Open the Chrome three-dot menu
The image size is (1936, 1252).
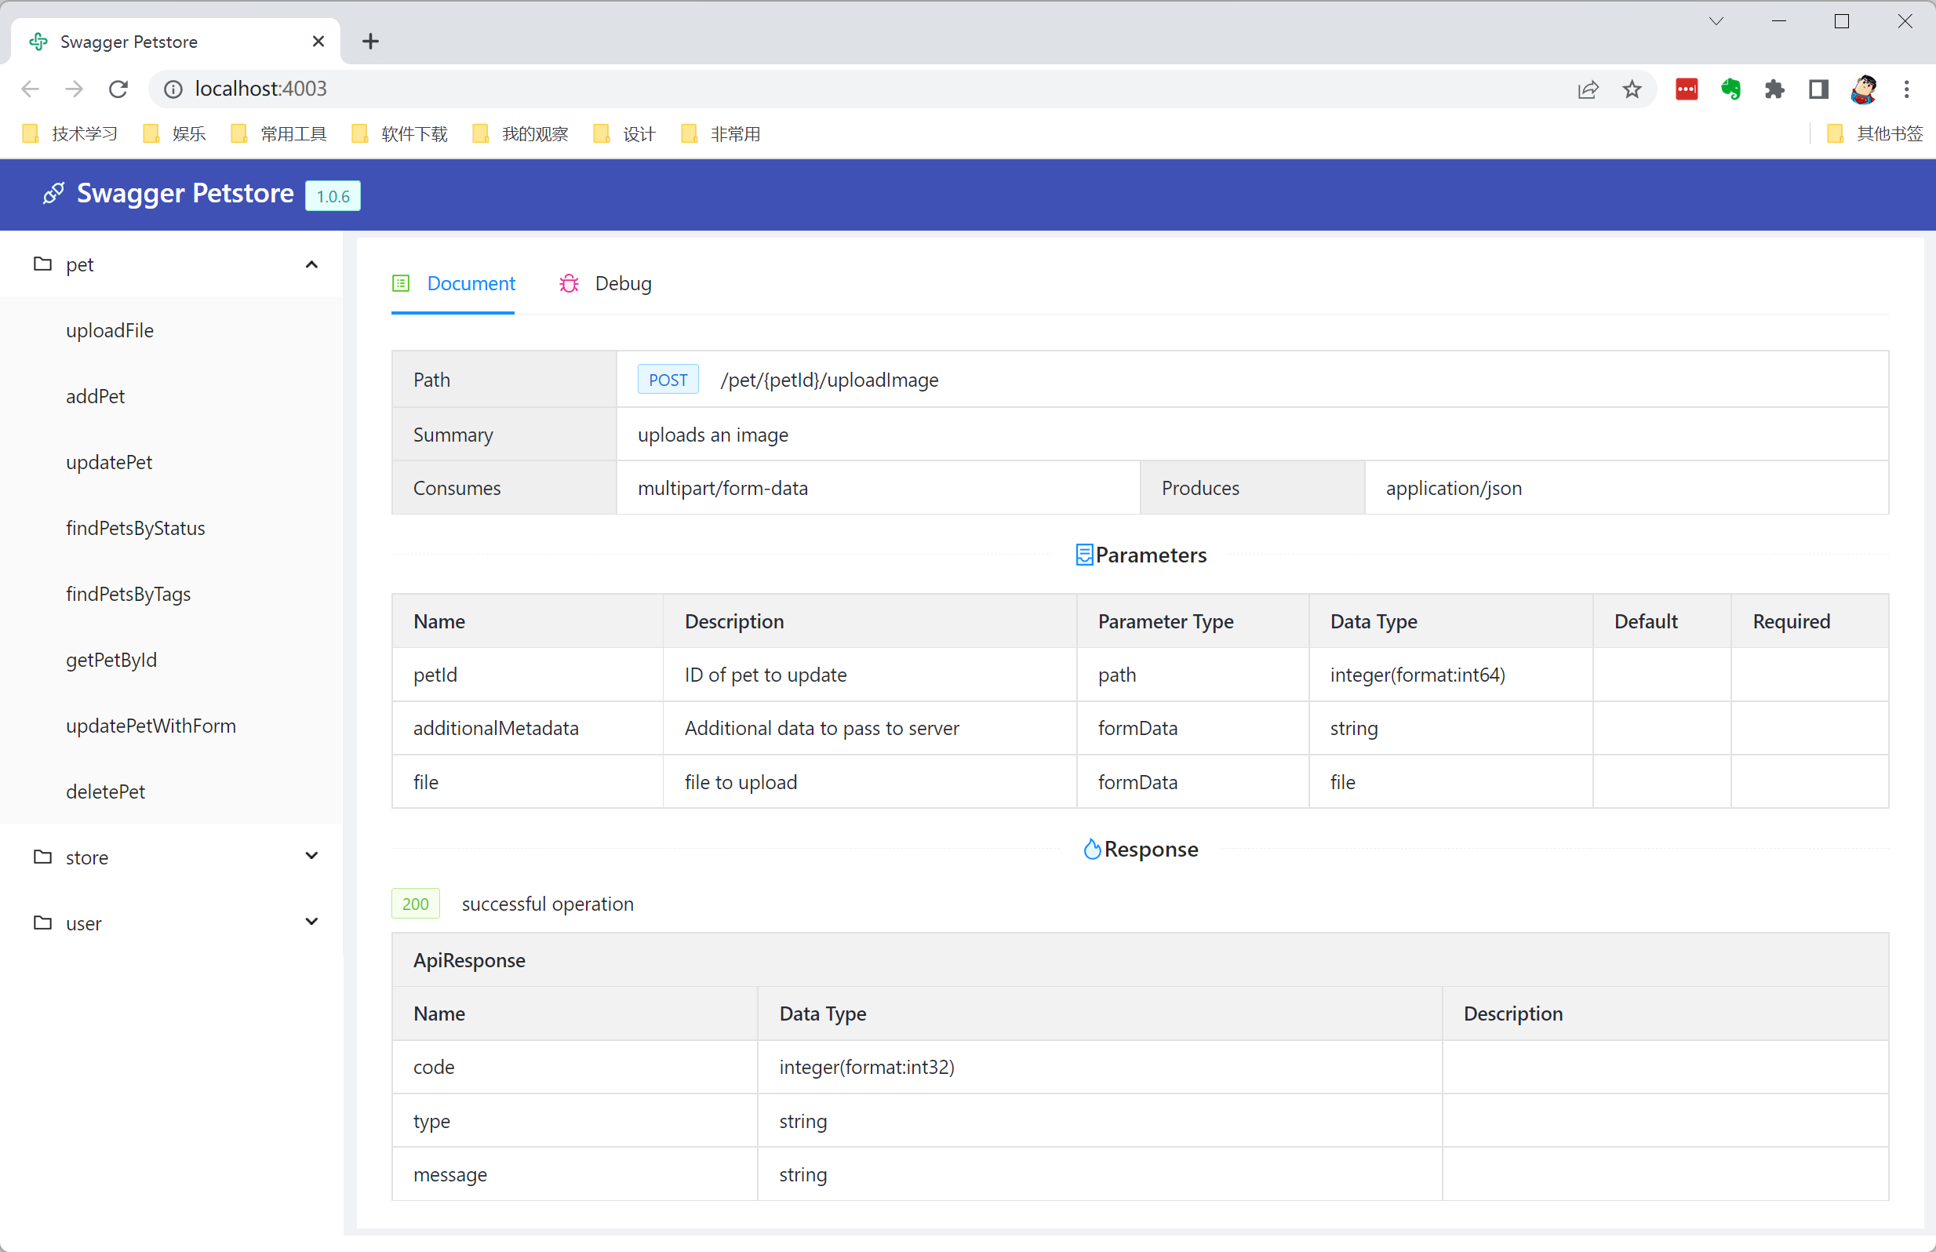click(1907, 89)
